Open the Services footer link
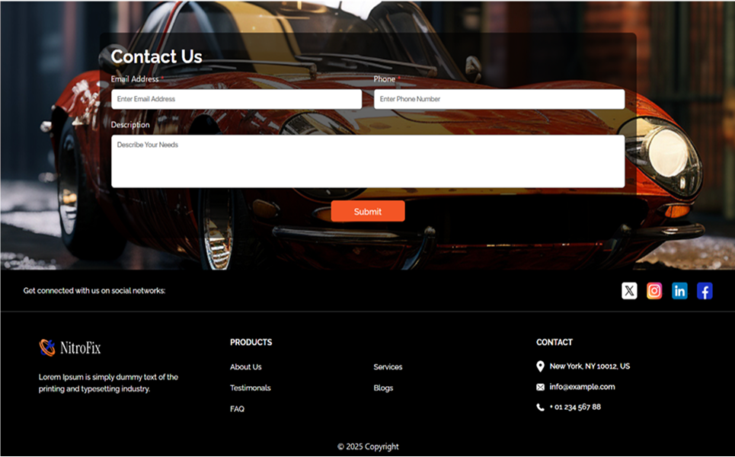 click(388, 367)
